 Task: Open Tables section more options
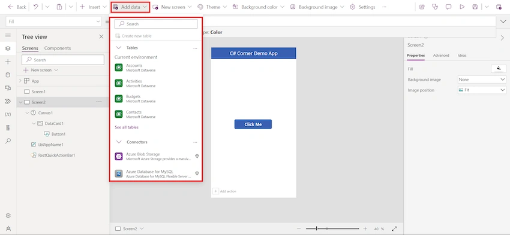tap(195, 48)
